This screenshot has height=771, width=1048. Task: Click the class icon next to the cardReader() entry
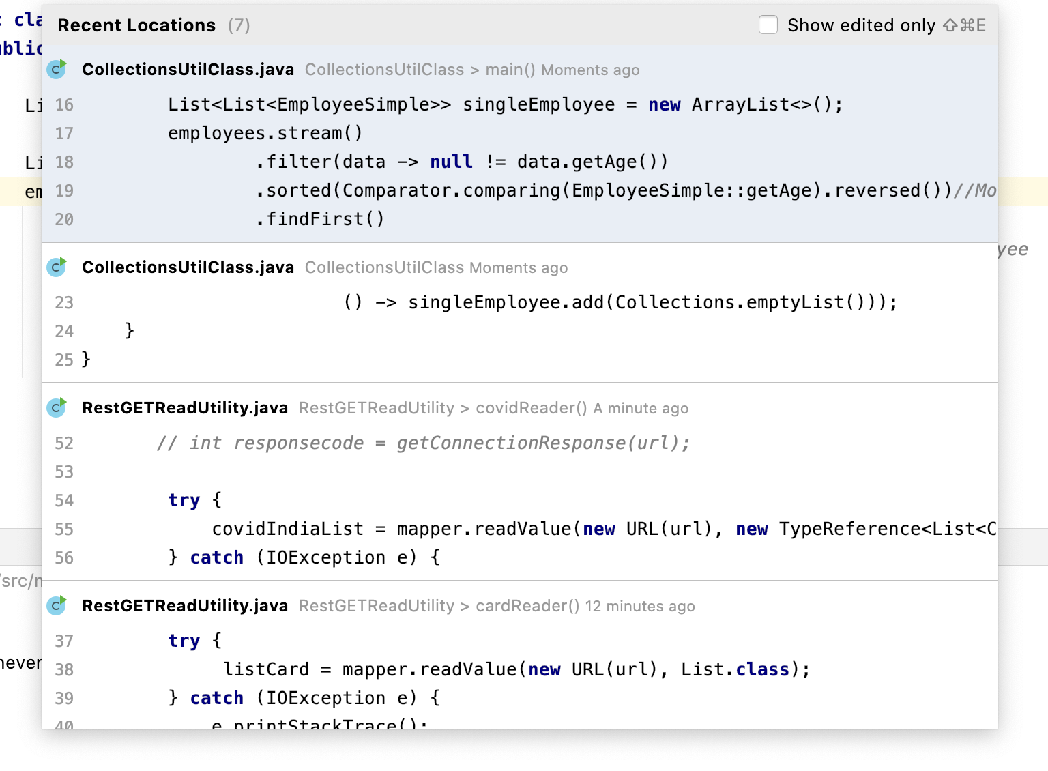pos(57,605)
